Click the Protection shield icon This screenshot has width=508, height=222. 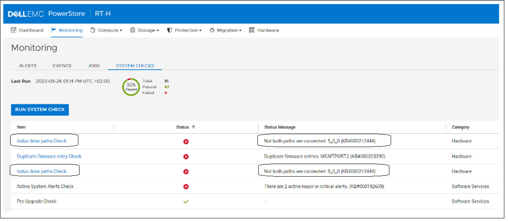170,30
